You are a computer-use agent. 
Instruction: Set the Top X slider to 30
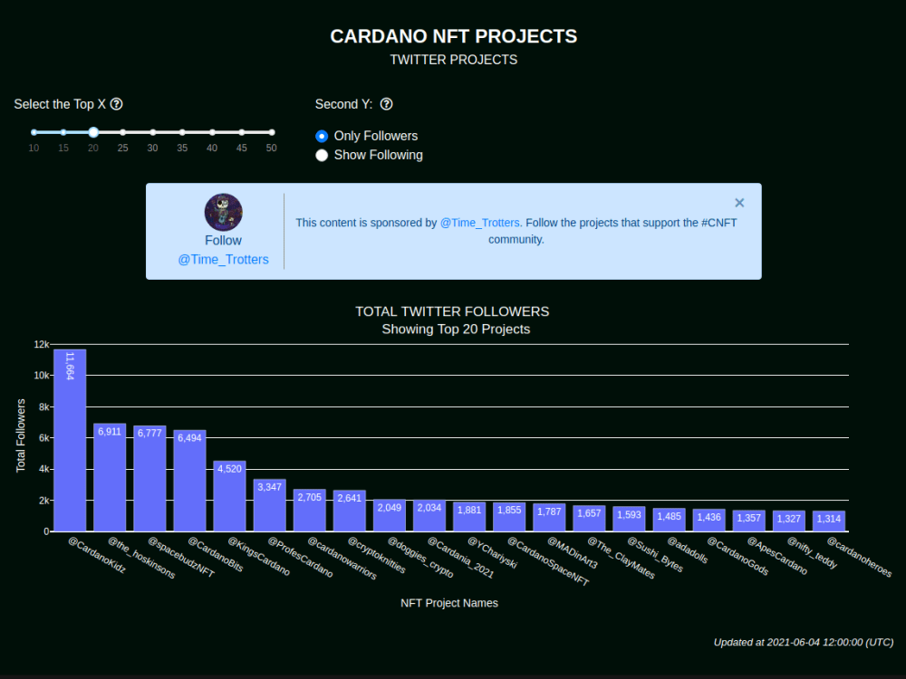click(152, 131)
